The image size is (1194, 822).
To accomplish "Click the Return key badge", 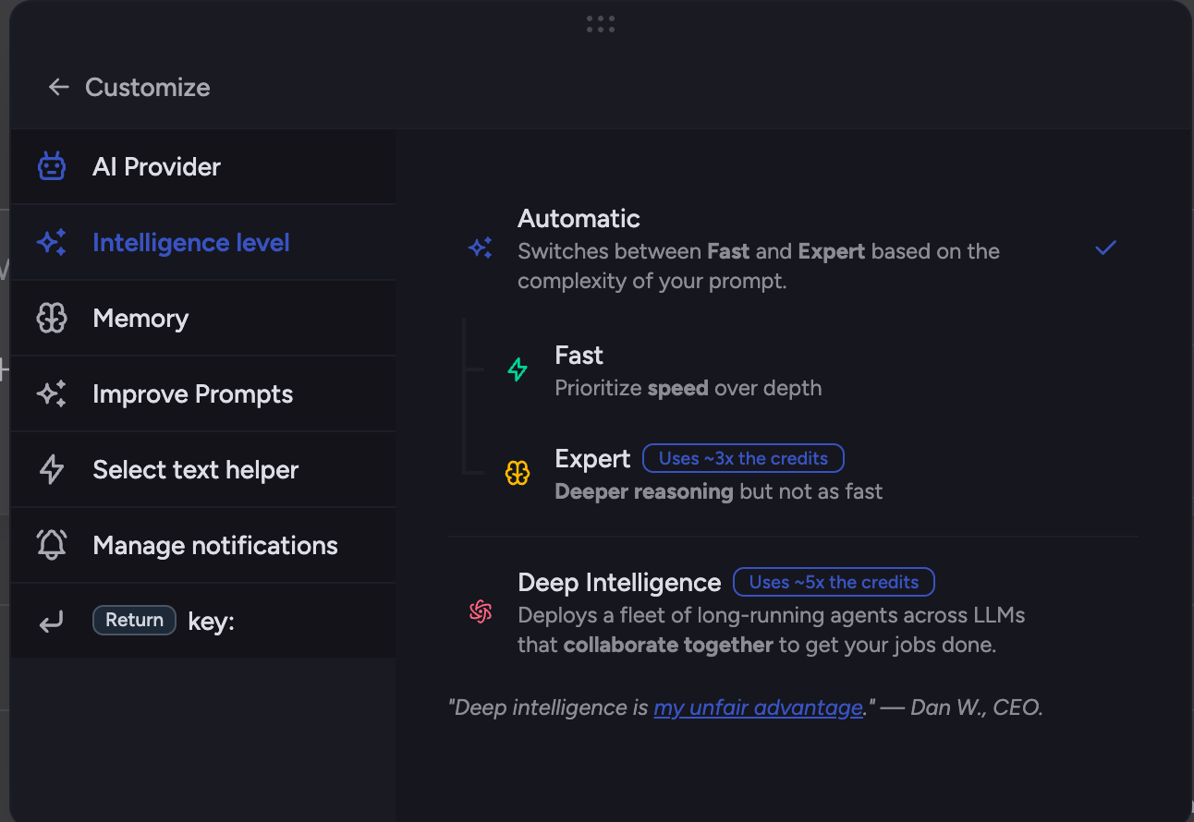I will (x=134, y=620).
